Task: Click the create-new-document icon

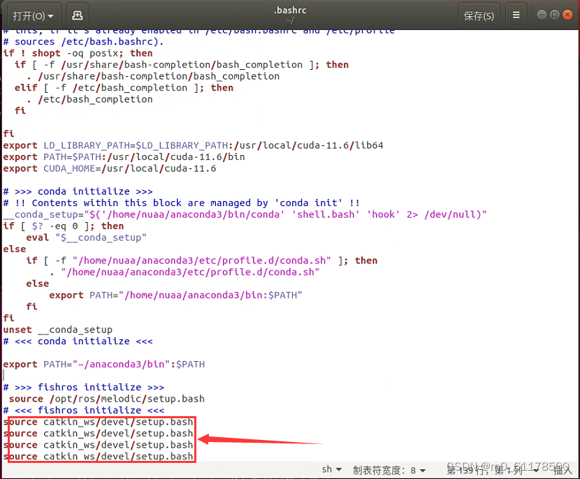Action: (x=76, y=14)
